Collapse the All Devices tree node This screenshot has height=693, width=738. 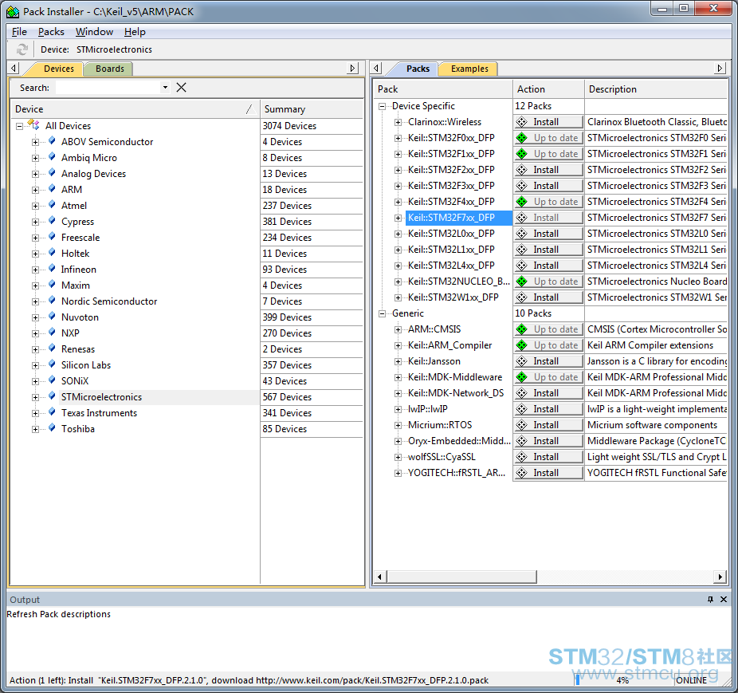19,126
